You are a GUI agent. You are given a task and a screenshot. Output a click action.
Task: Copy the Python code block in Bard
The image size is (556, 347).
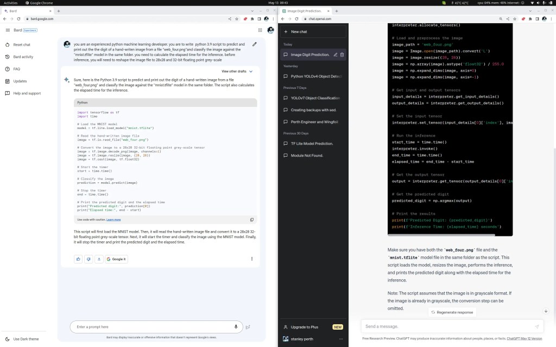tap(252, 220)
